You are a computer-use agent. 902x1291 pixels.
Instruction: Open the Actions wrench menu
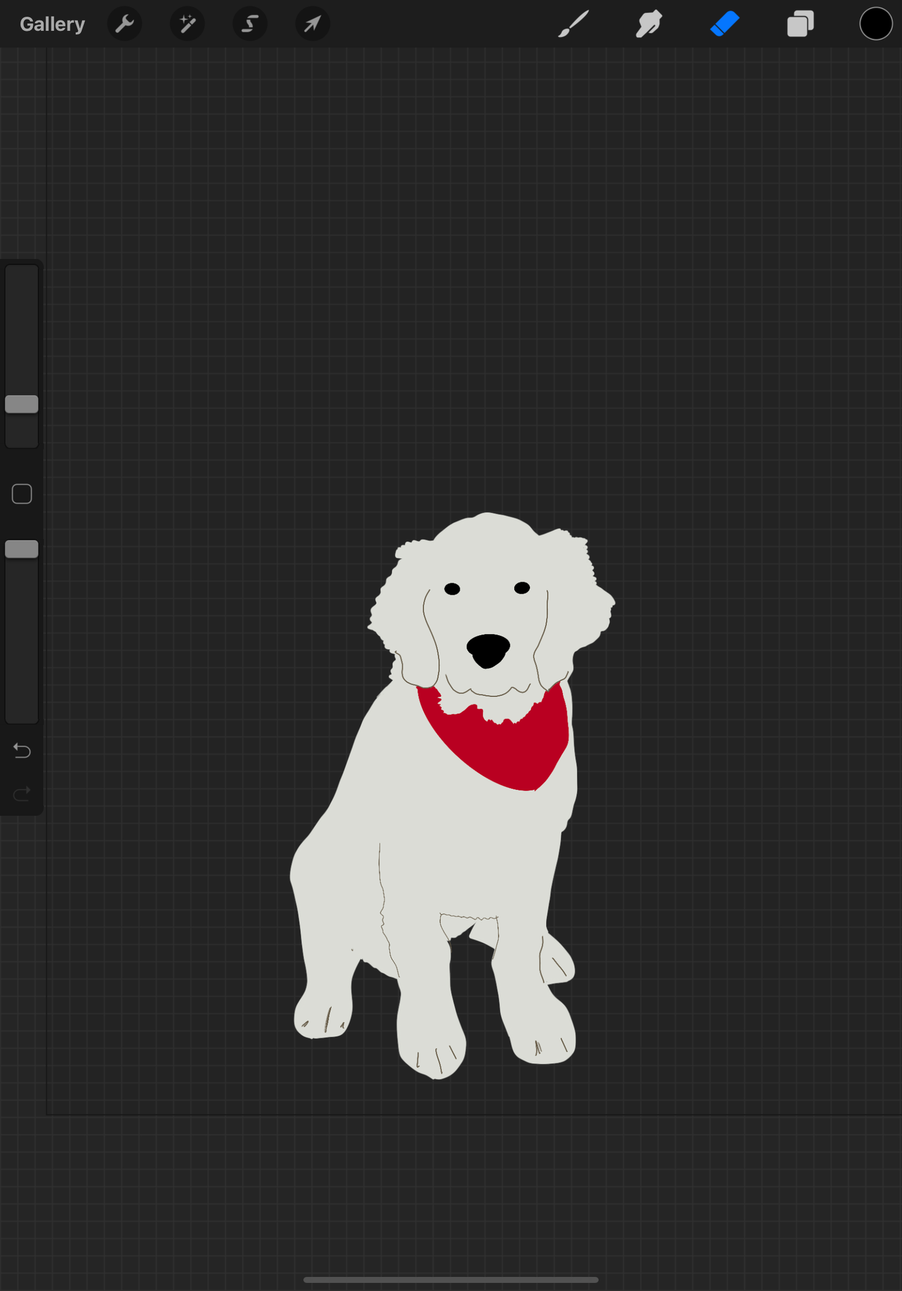point(125,24)
